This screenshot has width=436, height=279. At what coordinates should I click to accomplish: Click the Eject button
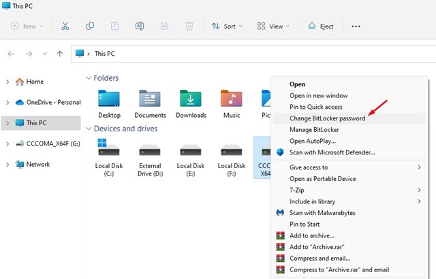320,27
